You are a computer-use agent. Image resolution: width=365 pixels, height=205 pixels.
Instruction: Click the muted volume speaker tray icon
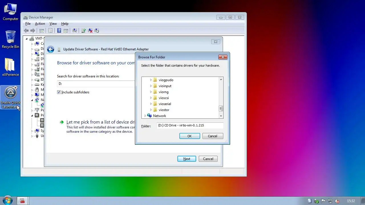tap(337, 201)
